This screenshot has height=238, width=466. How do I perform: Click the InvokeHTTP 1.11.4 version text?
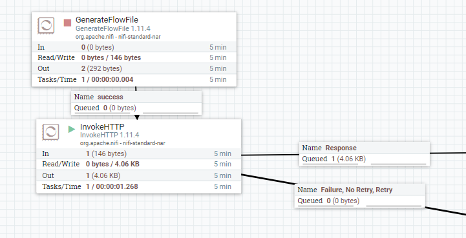click(109, 135)
